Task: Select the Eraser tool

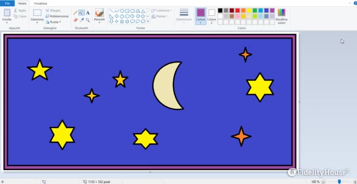Action: pyautogui.click(x=75, y=20)
